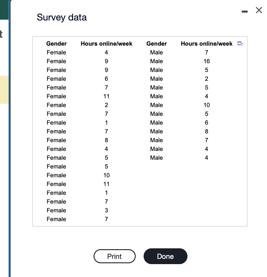Select the second Gender column header

coord(156,43)
